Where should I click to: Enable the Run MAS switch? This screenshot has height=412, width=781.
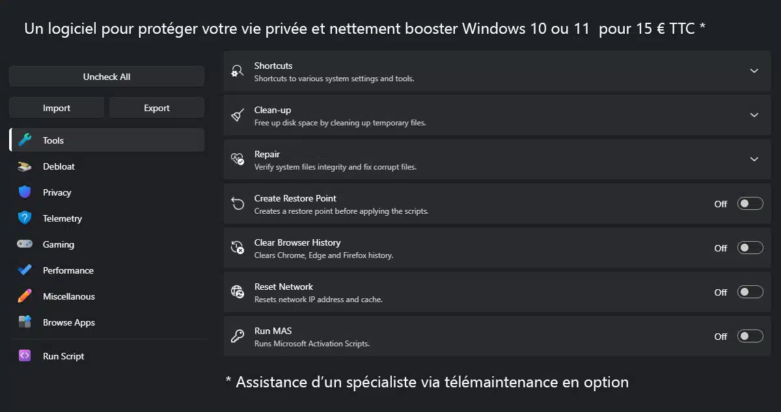[749, 337]
